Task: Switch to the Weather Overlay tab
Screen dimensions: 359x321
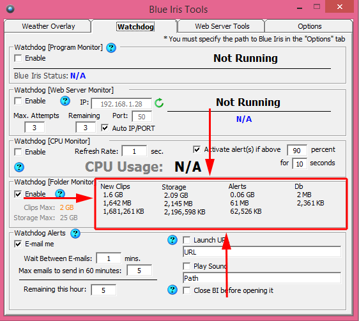Action: (49, 26)
